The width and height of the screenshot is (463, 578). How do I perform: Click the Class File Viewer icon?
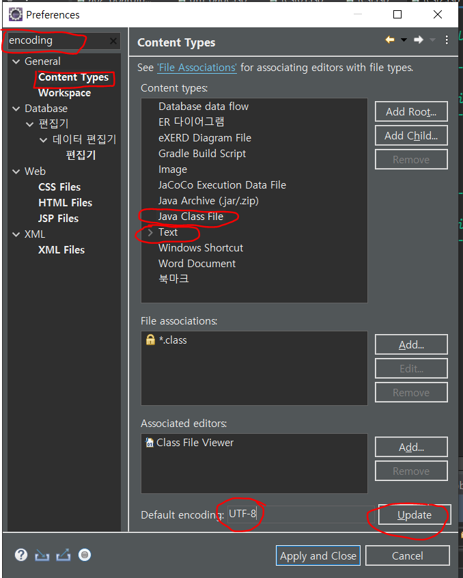pos(150,442)
